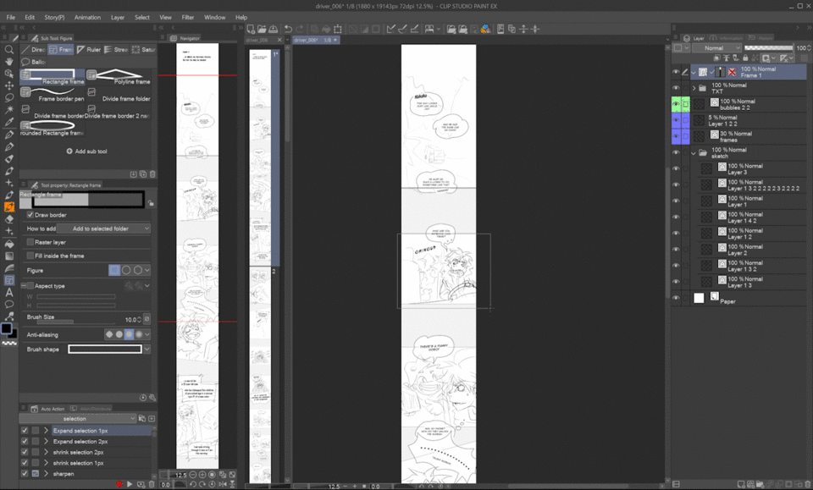Click the Save icon in command bar

click(273, 29)
